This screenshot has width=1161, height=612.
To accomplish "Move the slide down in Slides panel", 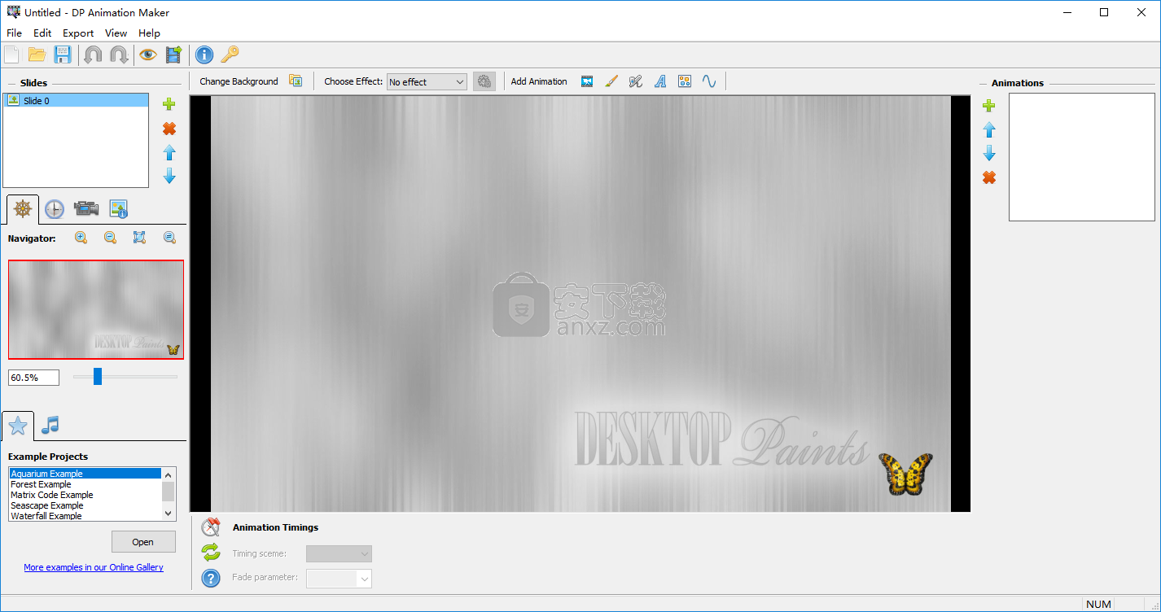I will click(x=169, y=176).
